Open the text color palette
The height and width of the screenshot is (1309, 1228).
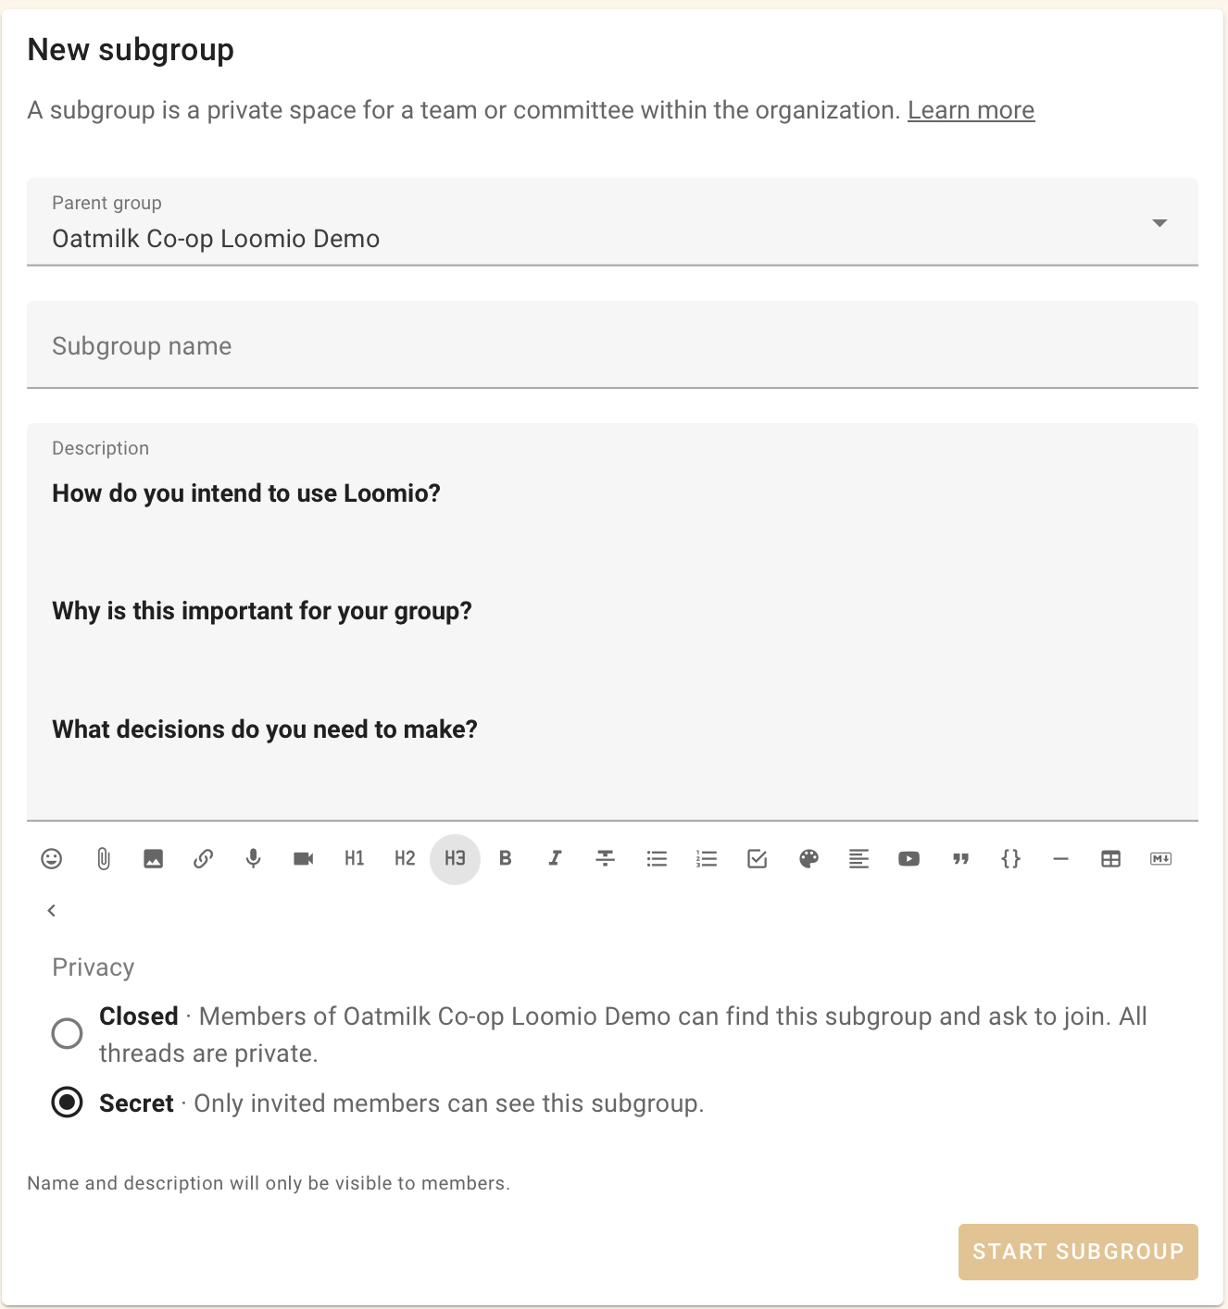(x=809, y=859)
